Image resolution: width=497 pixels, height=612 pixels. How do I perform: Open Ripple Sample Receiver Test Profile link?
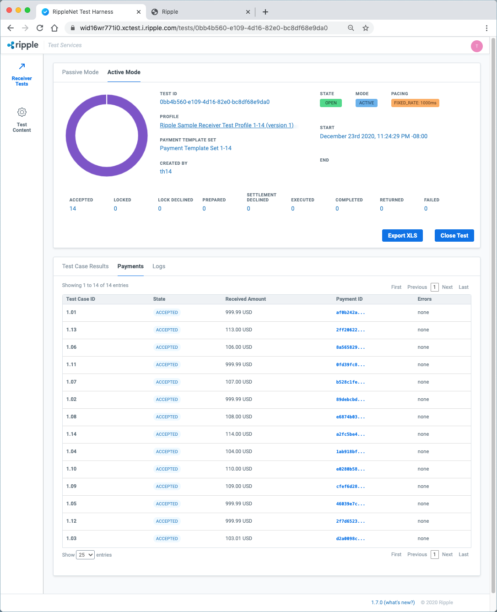click(227, 125)
